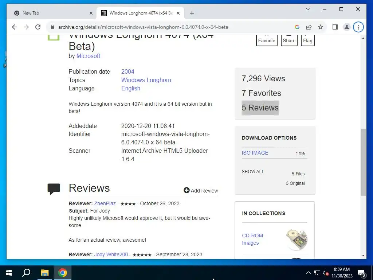This screenshot has height=280, width=373.
Task: Open the tab search chevron
Action: (307, 9)
